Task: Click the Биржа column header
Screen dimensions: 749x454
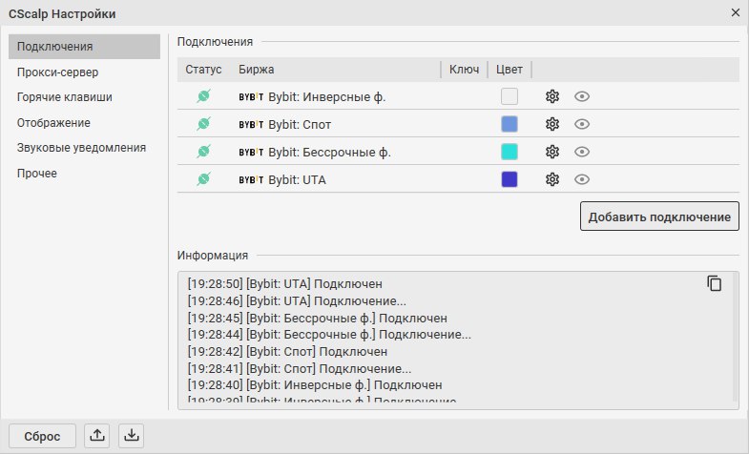Action: click(257, 70)
